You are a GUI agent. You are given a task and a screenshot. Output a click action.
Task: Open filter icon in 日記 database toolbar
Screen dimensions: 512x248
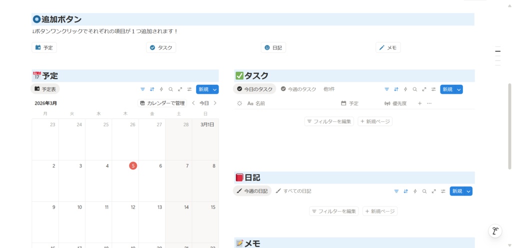396,191
